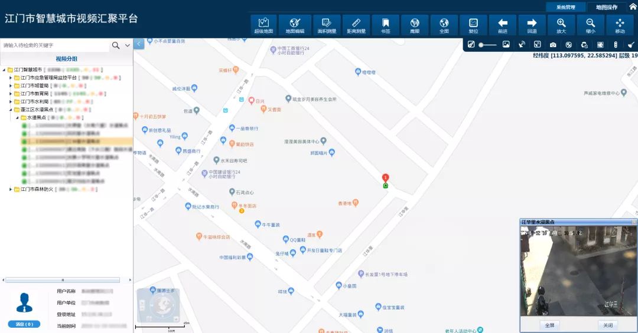Switch to the 地图操作 tab

[607, 7]
